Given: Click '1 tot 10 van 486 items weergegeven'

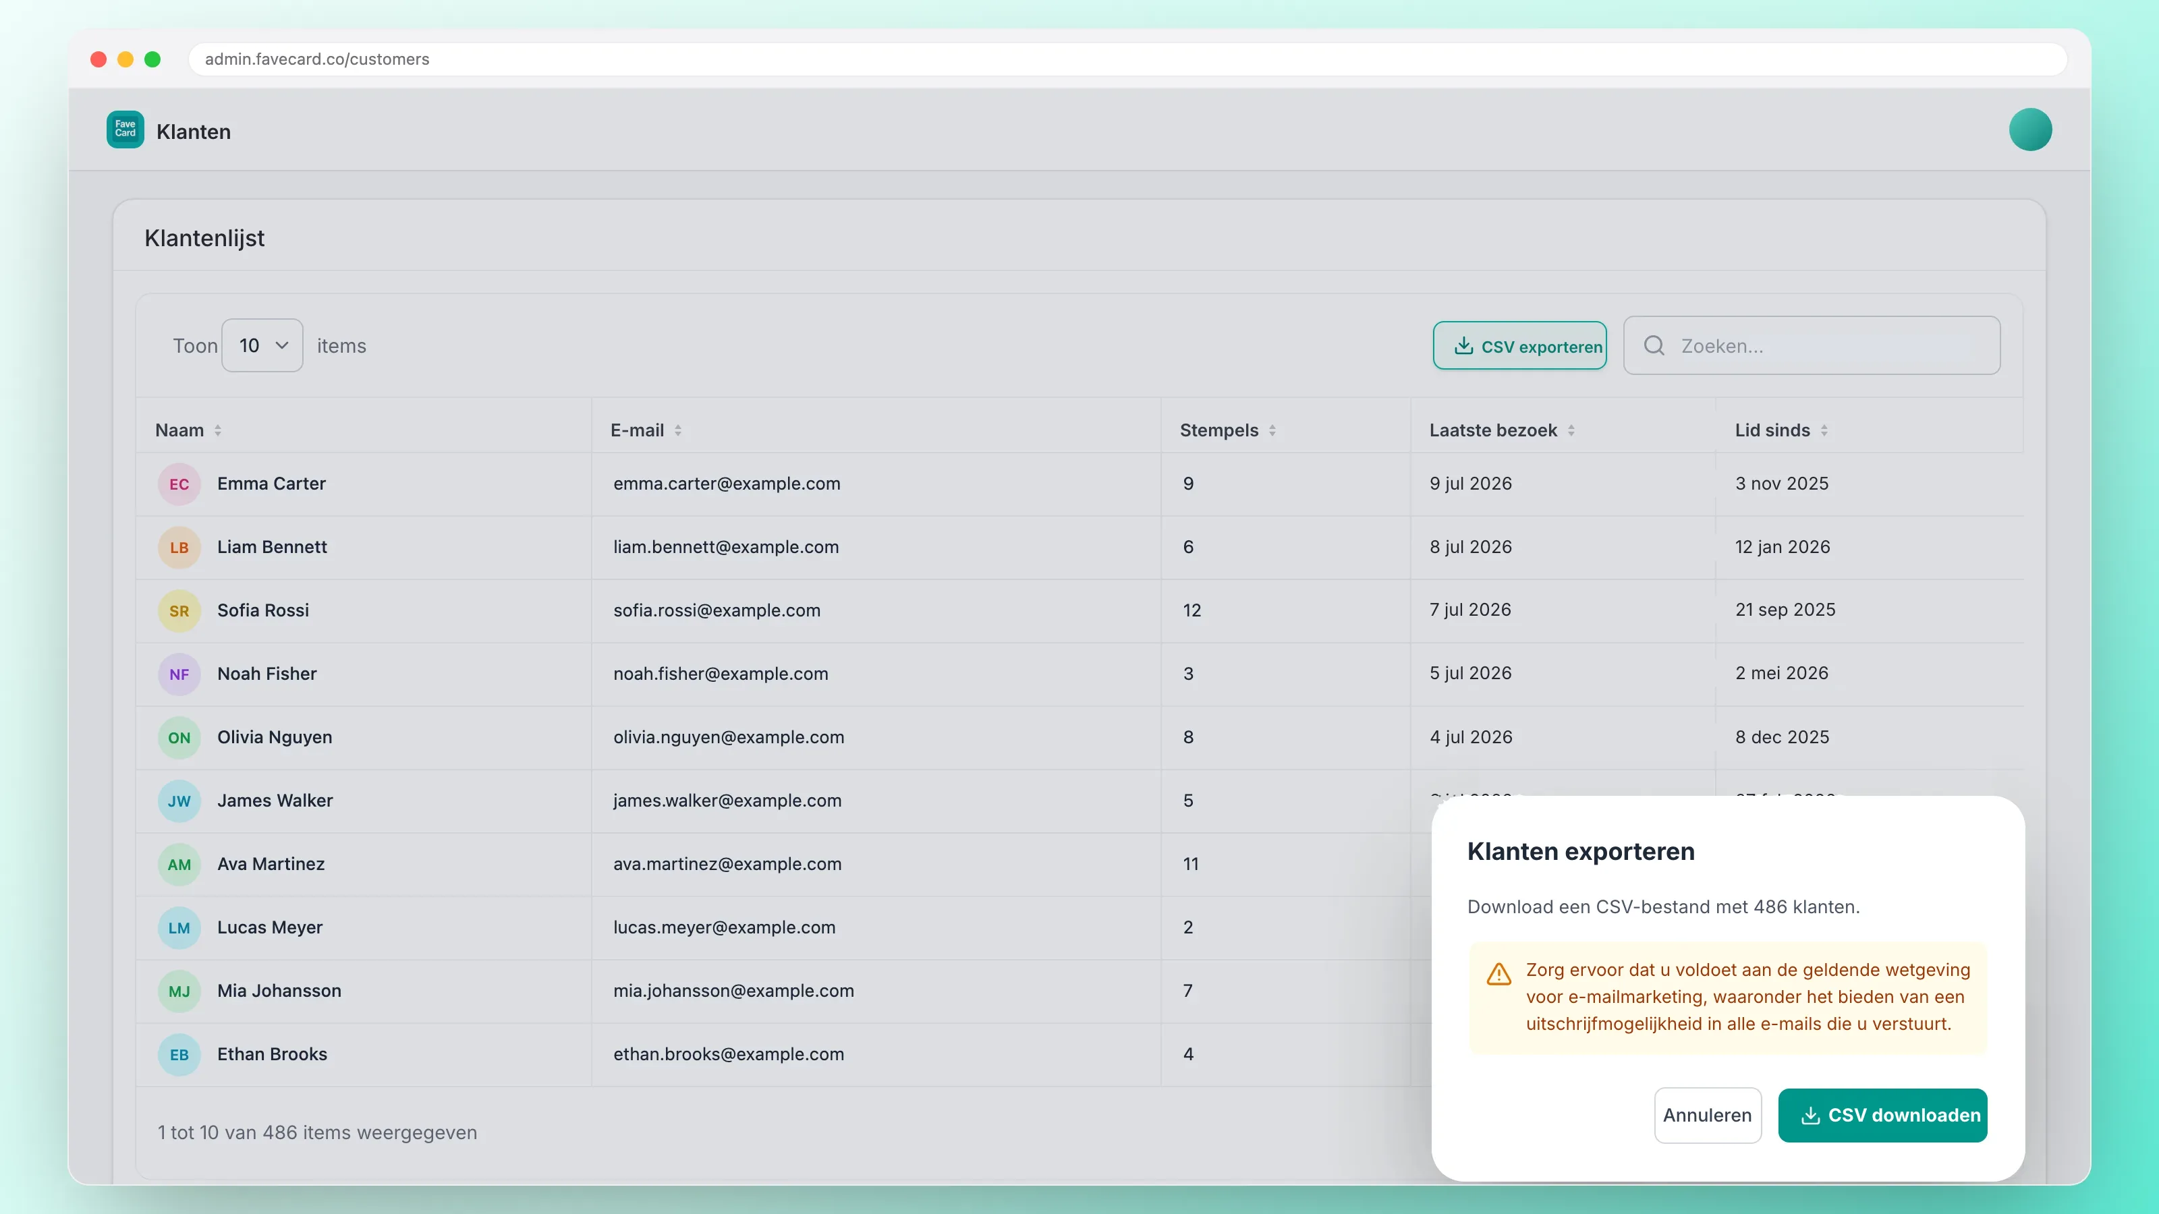Looking at the screenshot, I should (x=318, y=1133).
